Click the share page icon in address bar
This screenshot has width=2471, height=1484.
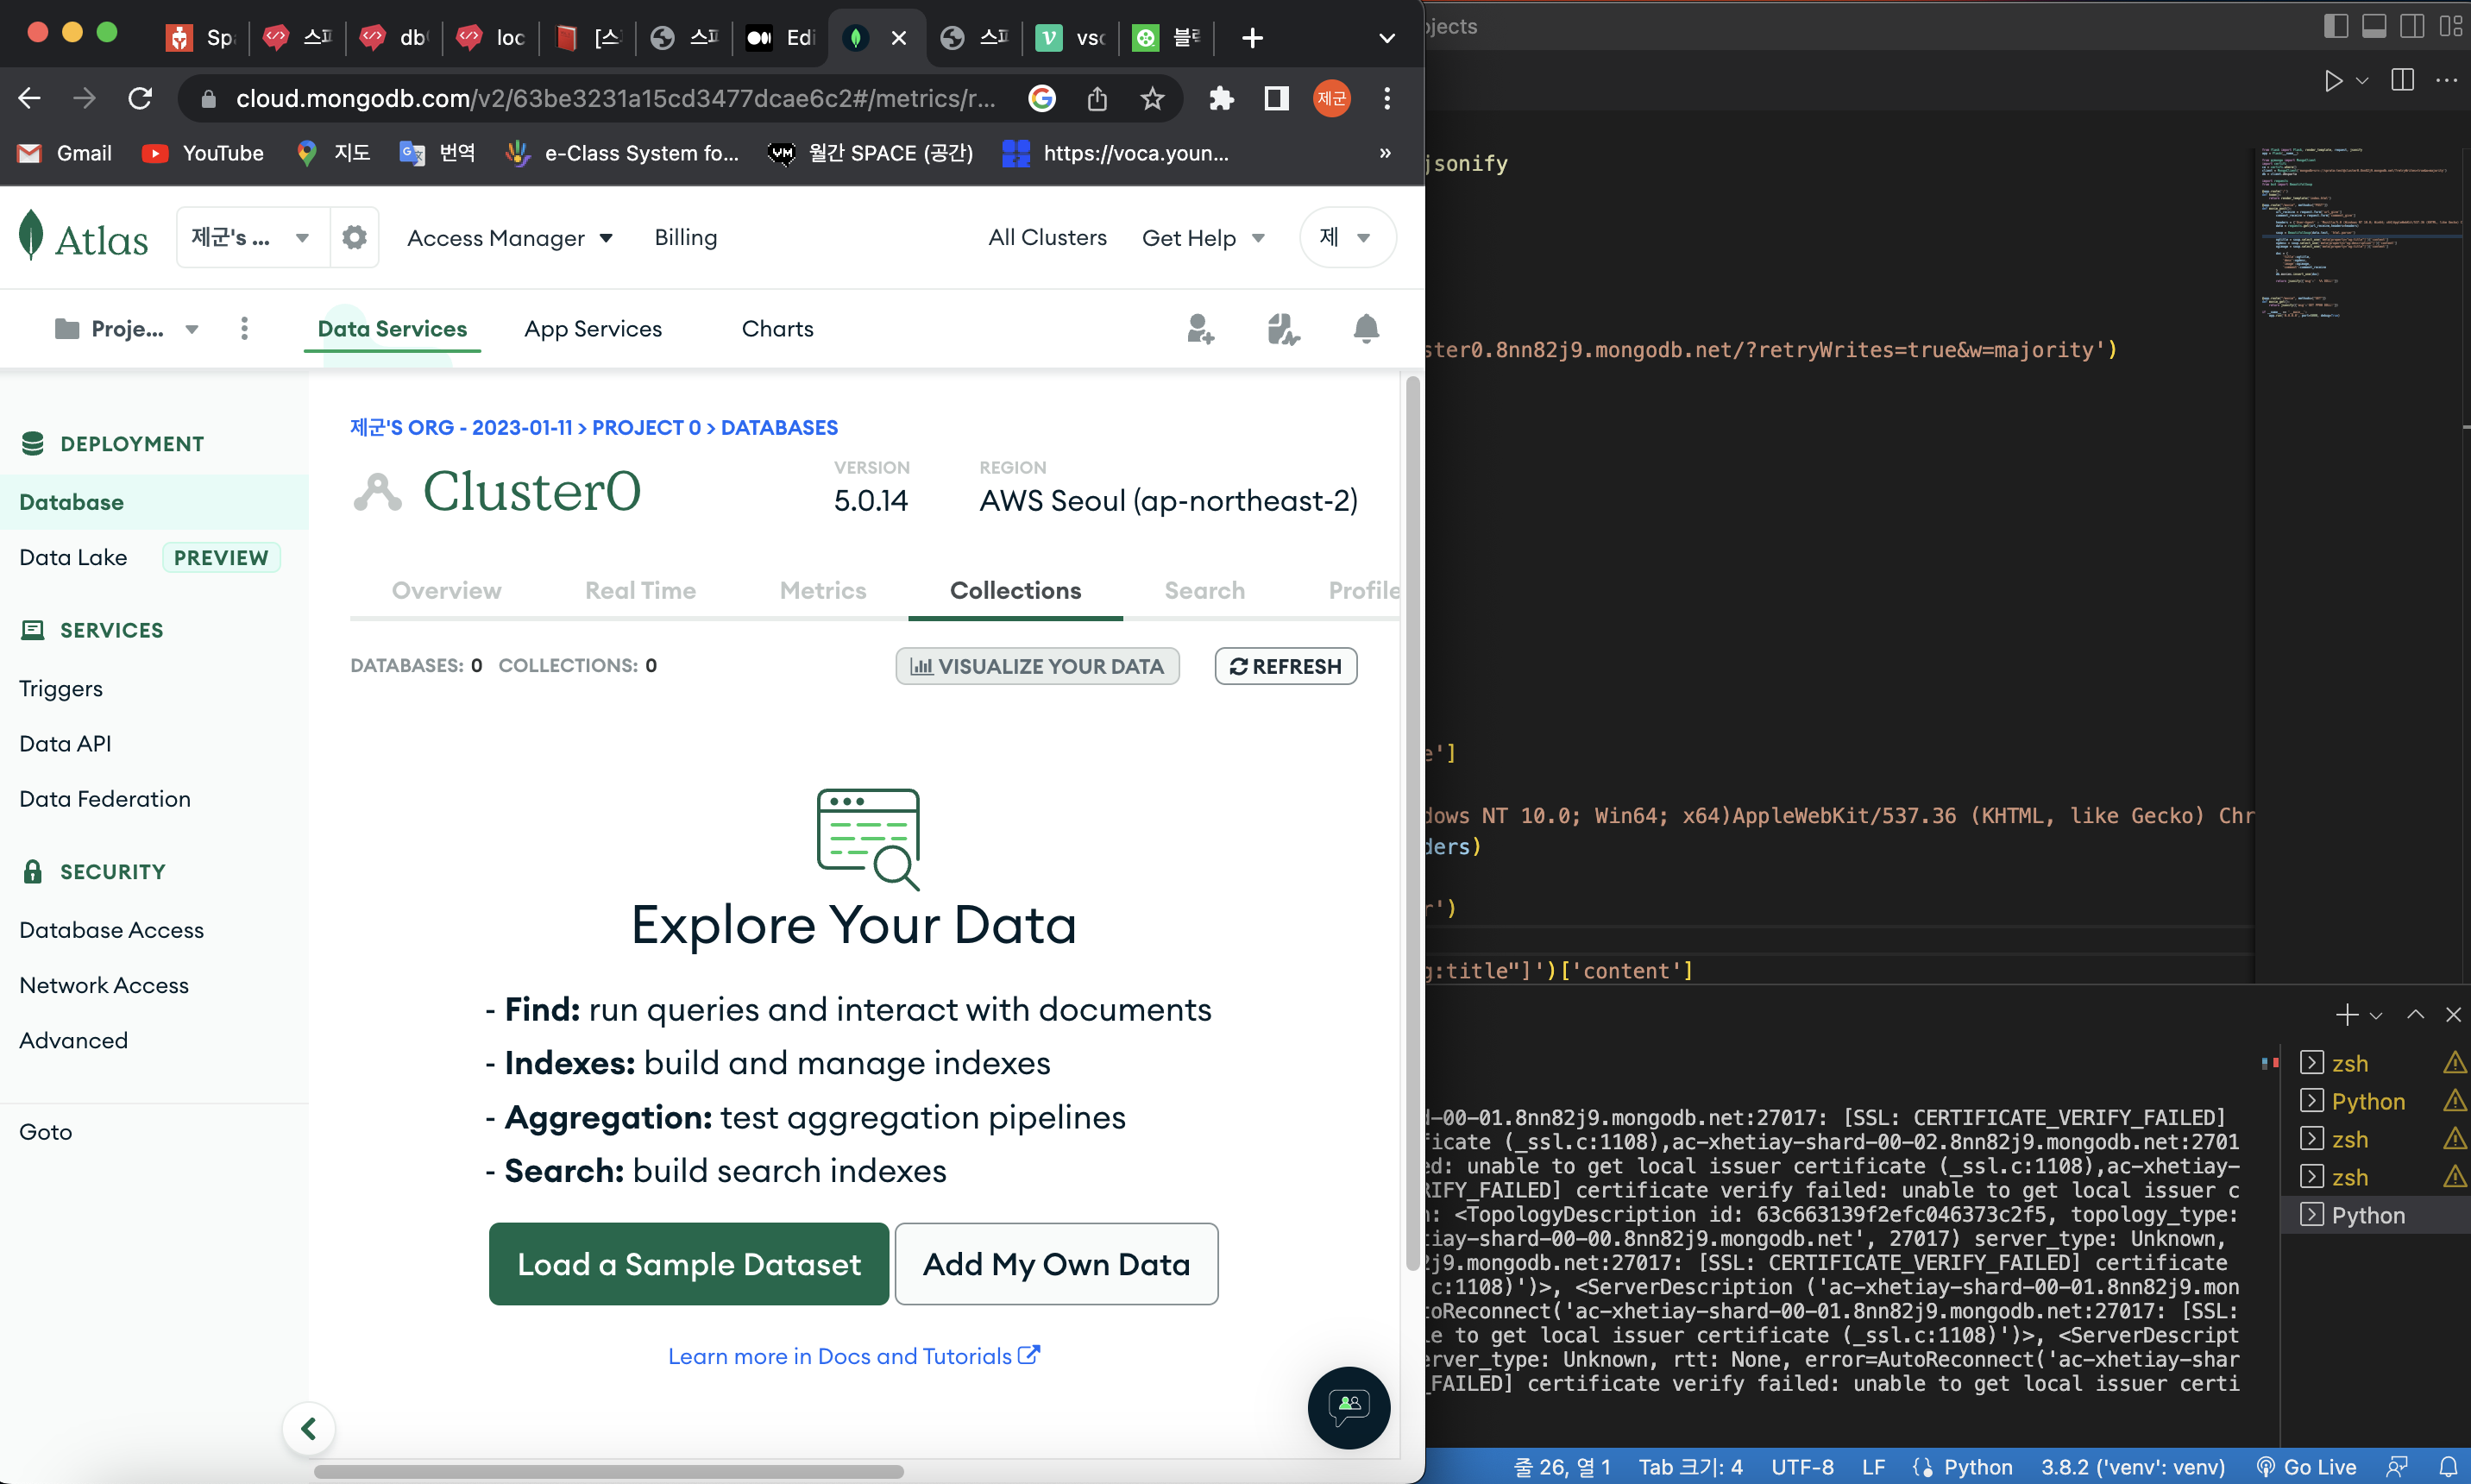pos(1097,98)
